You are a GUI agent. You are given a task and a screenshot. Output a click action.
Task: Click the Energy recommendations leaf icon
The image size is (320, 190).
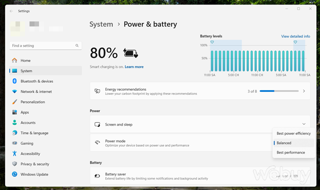97,91
